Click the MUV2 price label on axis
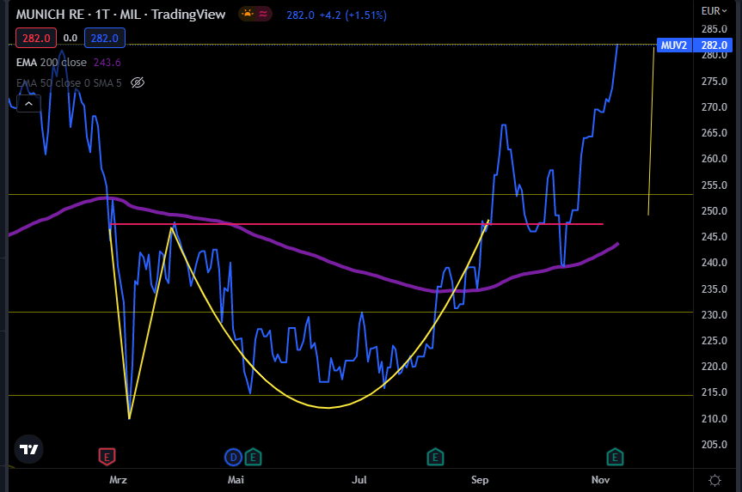This screenshot has width=742, height=492. click(674, 46)
